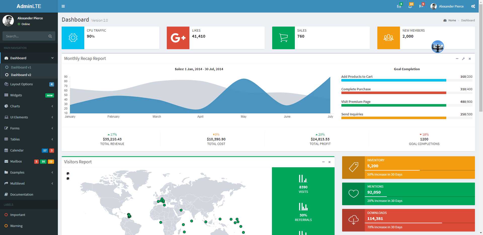The height and width of the screenshot is (235, 483).
Task: Click the Home breadcrumb link
Action: click(x=450, y=20)
